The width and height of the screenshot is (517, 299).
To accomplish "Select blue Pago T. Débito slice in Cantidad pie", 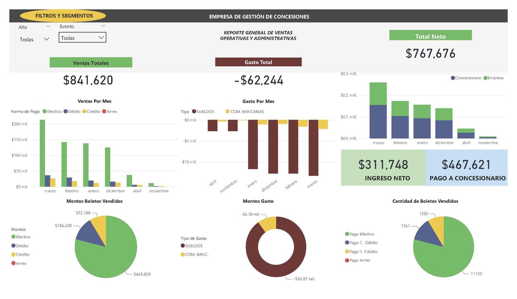I will point(428,234).
